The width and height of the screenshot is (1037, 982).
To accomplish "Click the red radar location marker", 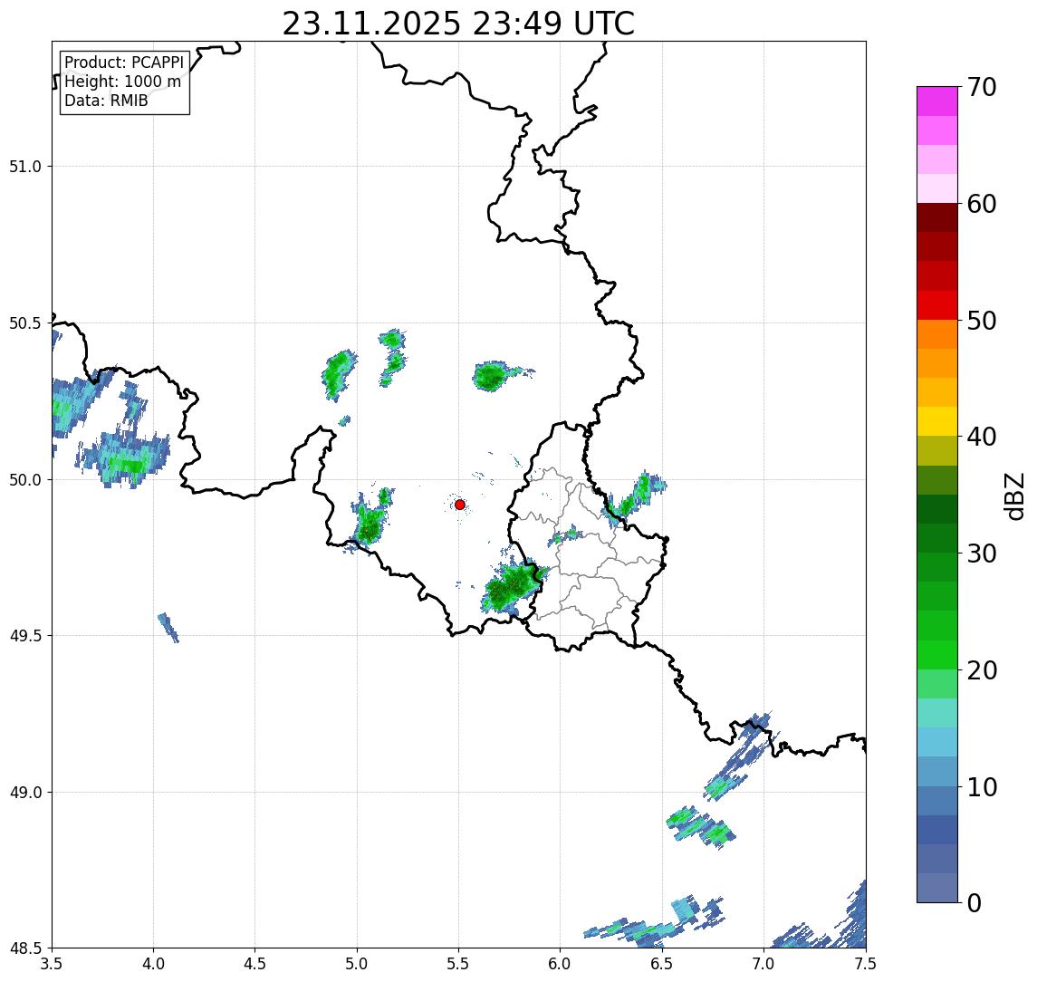I will point(460,505).
